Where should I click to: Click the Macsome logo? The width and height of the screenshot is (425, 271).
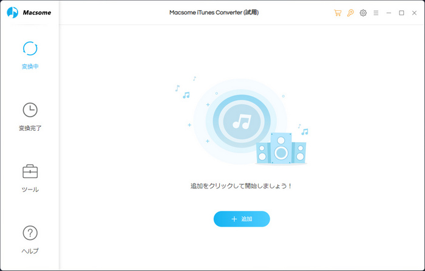[x=29, y=13]
